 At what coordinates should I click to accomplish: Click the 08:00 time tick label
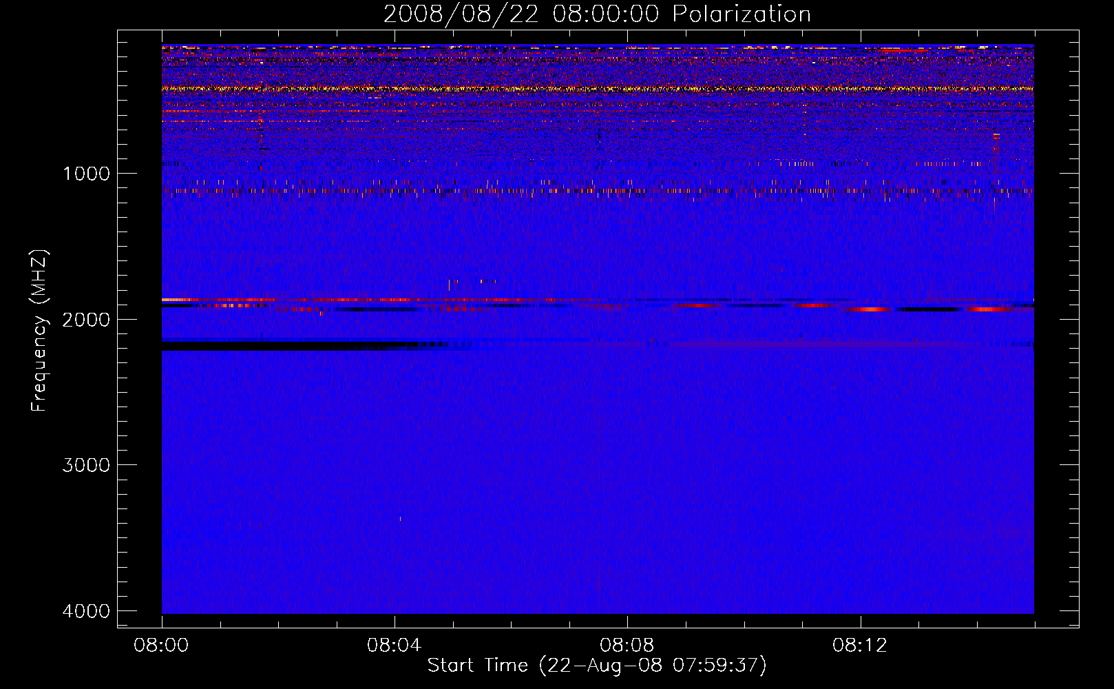161,646
